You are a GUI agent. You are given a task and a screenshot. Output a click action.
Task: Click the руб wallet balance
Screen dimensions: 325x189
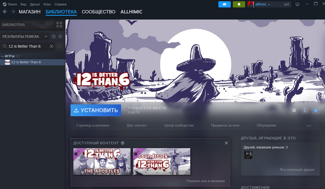click(x=286, y=4)
